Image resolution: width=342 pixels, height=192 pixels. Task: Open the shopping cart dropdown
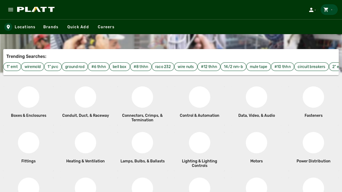[328, 10]
